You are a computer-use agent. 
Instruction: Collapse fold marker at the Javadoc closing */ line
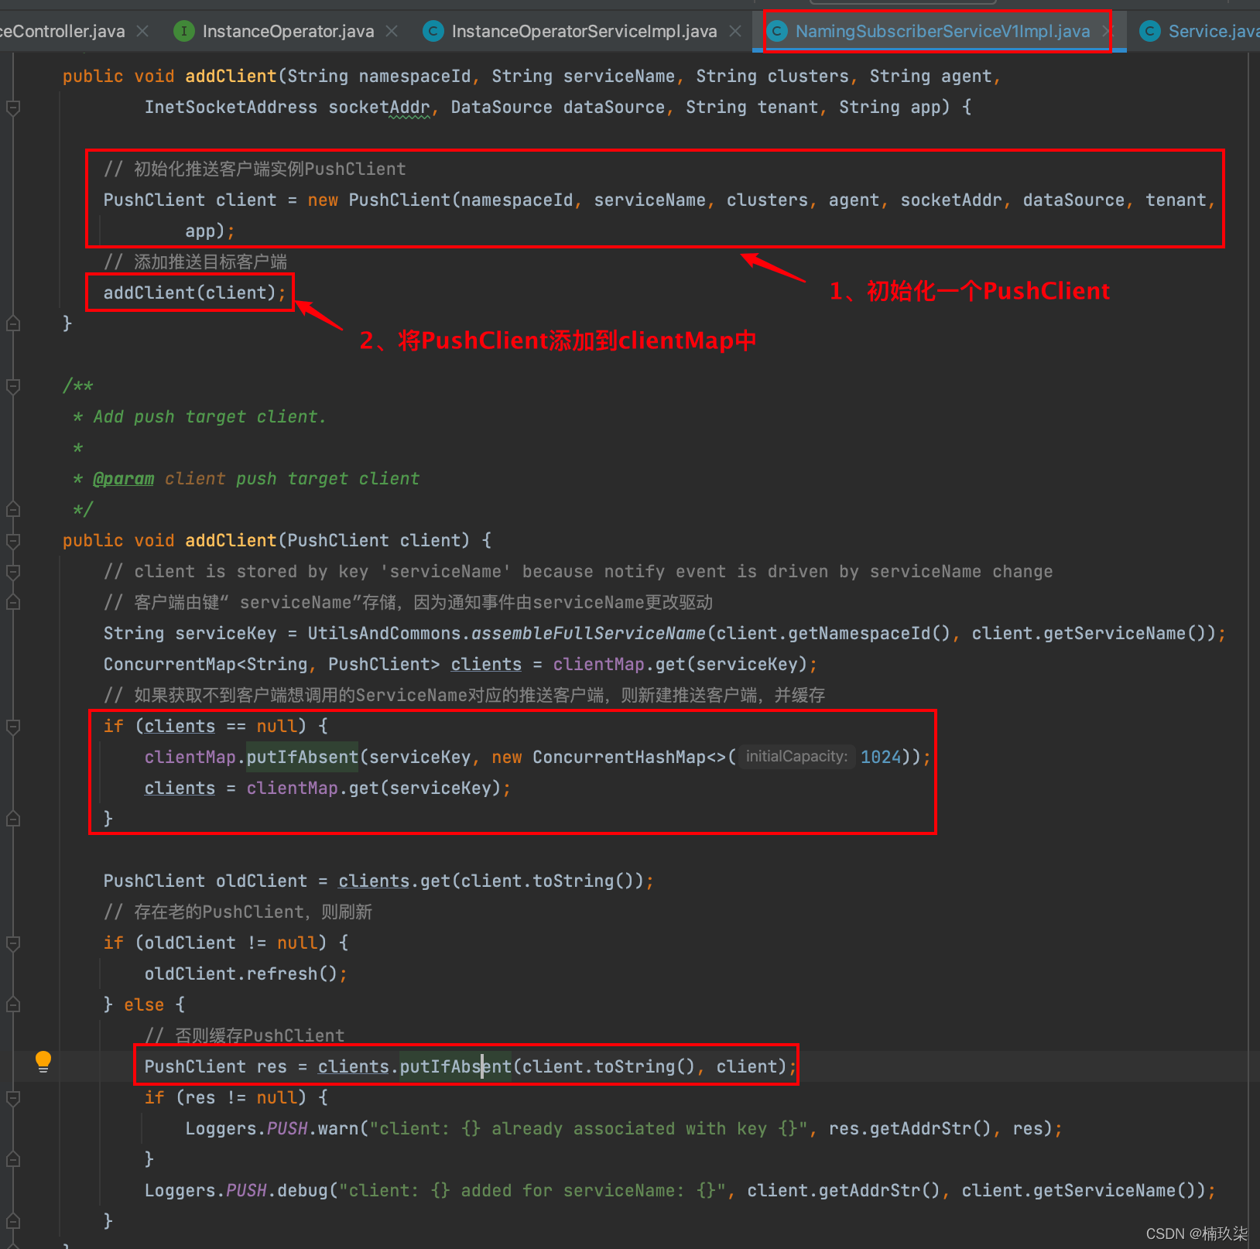pyautogui.click(x=13, y=509)
